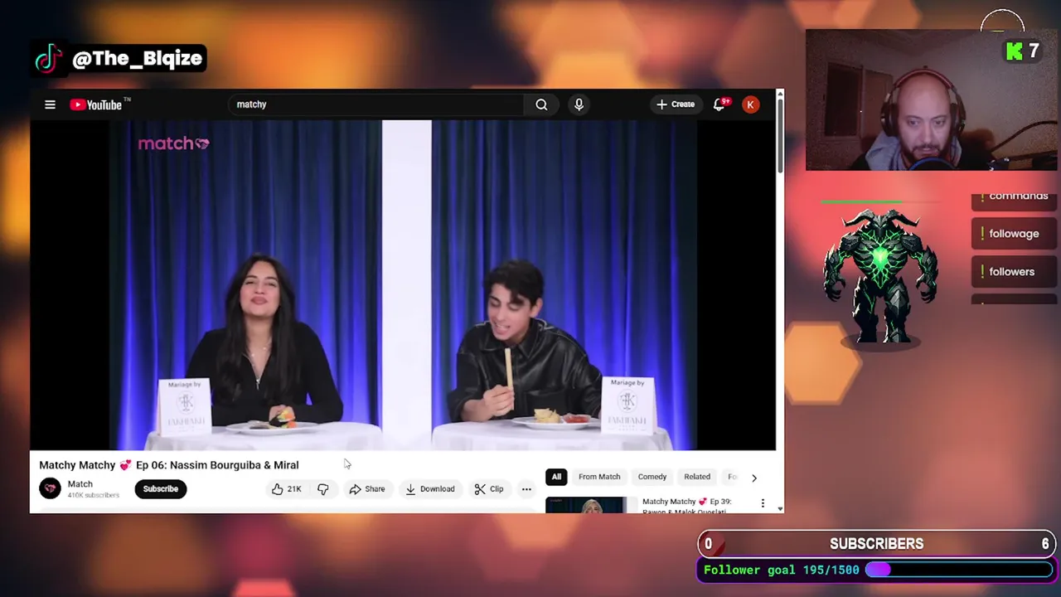This screenshot has height=597, width=1061.
Task: Show more filter chips with arrow
Action: (753, 478)
